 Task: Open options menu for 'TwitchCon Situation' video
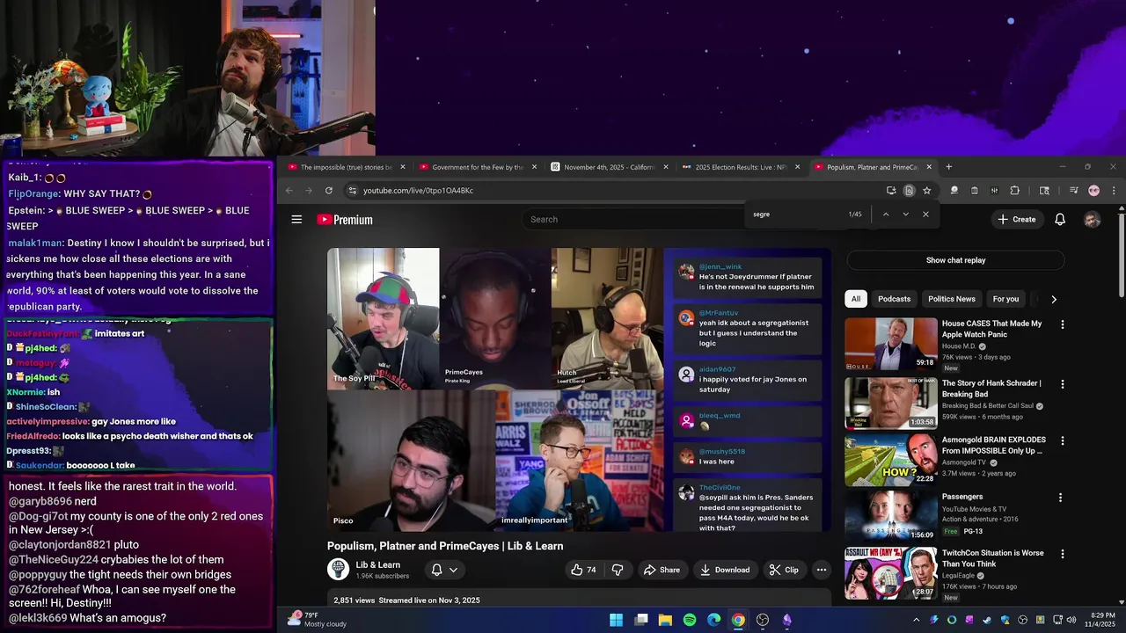1062,554
